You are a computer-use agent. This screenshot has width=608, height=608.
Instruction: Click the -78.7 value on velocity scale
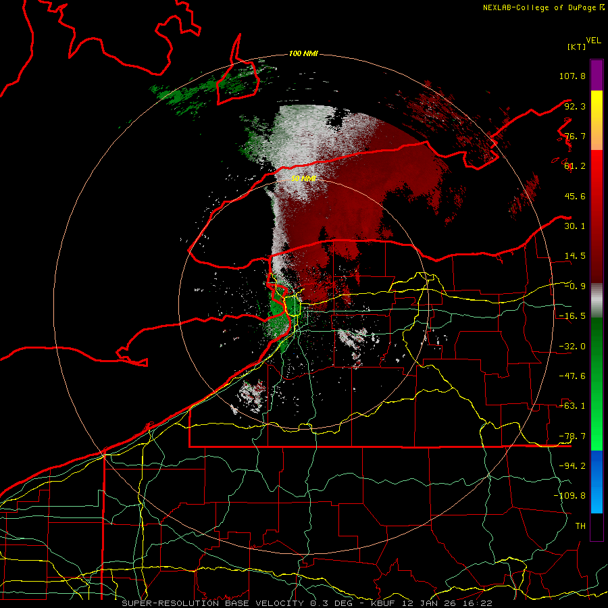click(572, 436)
